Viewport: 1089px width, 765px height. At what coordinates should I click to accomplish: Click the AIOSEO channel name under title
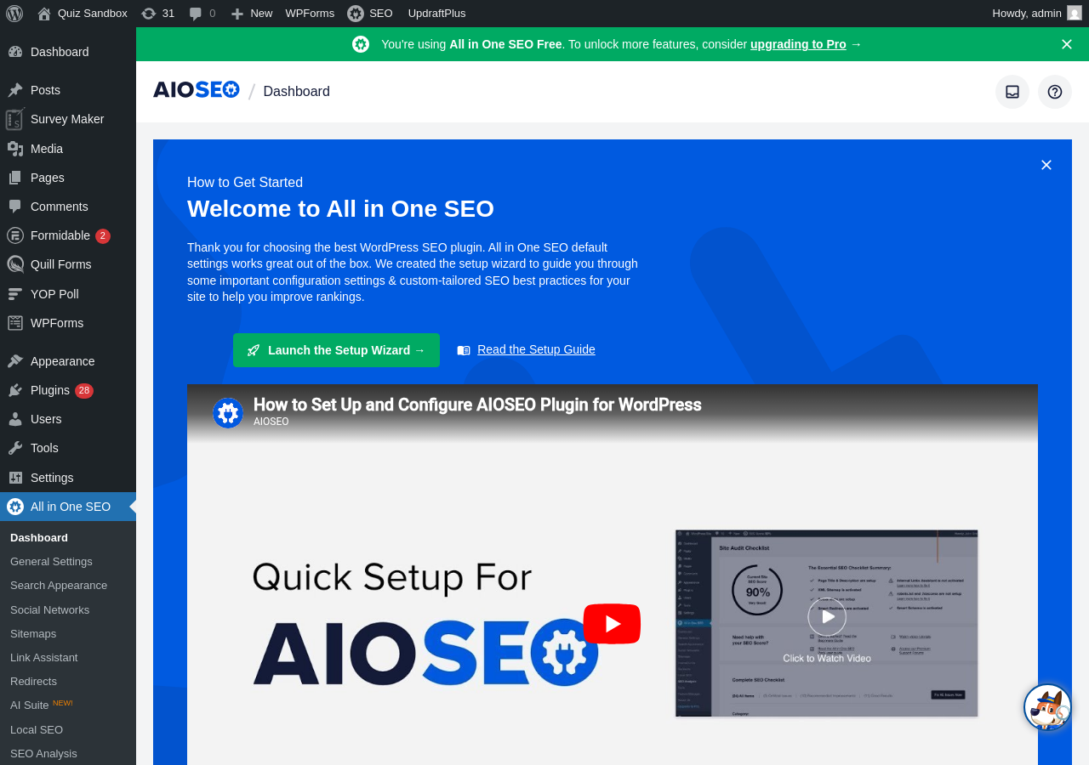271,422
